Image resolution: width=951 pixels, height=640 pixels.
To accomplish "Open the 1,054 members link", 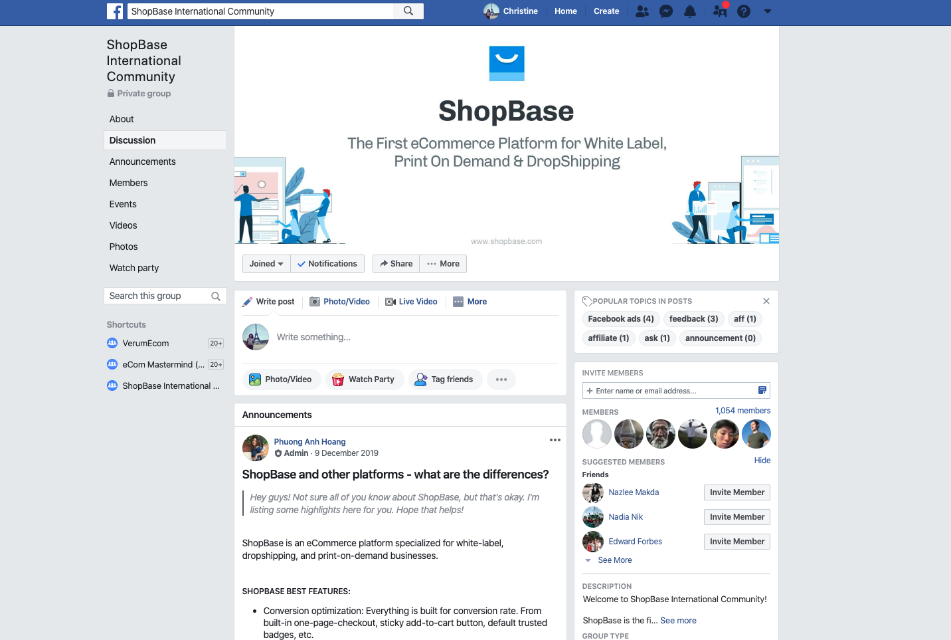I will (742, 411).
